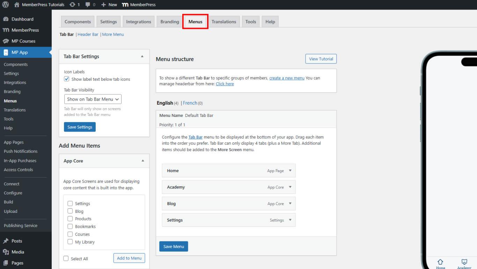Collapse the App Core panel
This screenshot has width=477, height=269.
[142, 161]
